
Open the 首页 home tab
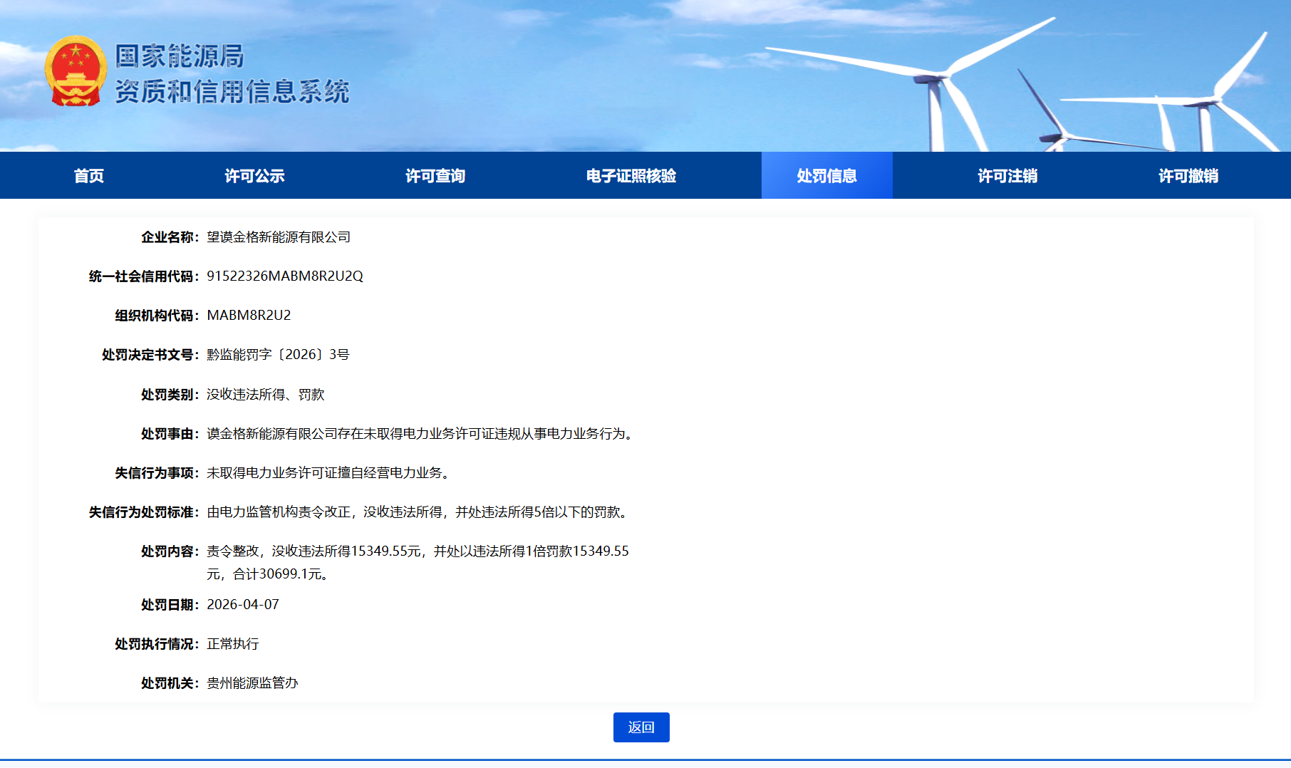[89, 176]
